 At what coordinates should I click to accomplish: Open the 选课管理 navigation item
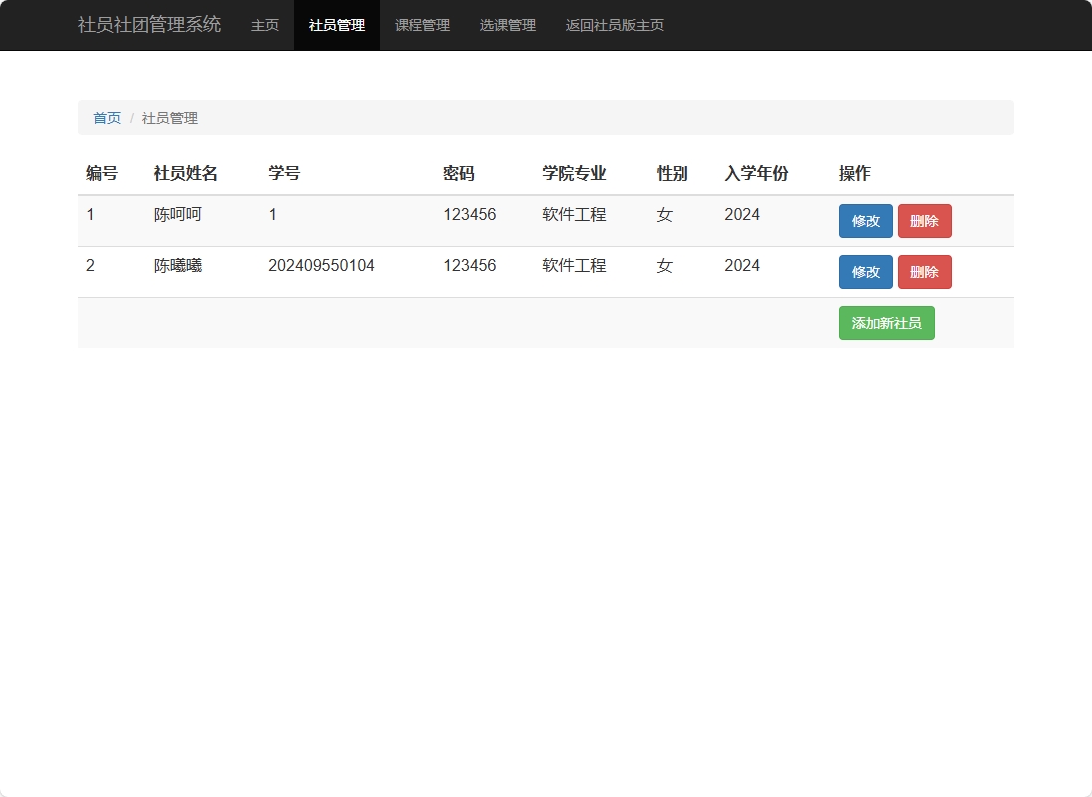coord(507,25)
